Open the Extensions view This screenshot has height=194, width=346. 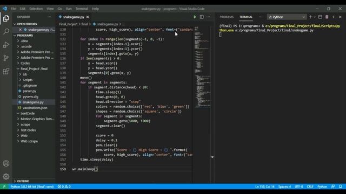(6, 71)
